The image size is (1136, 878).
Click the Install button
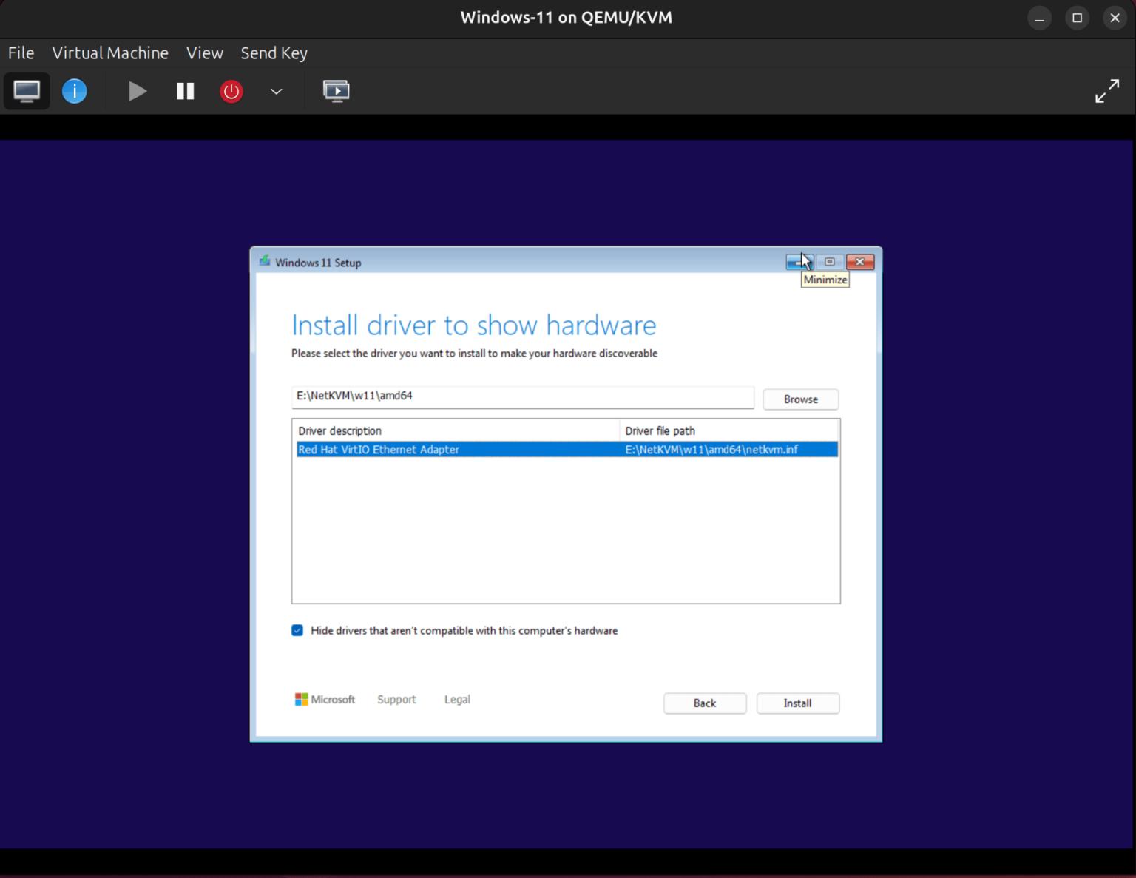click(797, 703)
